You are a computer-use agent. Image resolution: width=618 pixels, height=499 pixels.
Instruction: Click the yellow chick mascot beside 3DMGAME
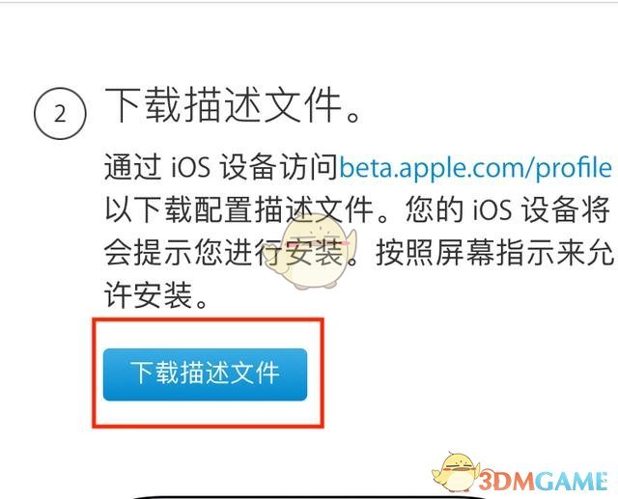point(457,471)
